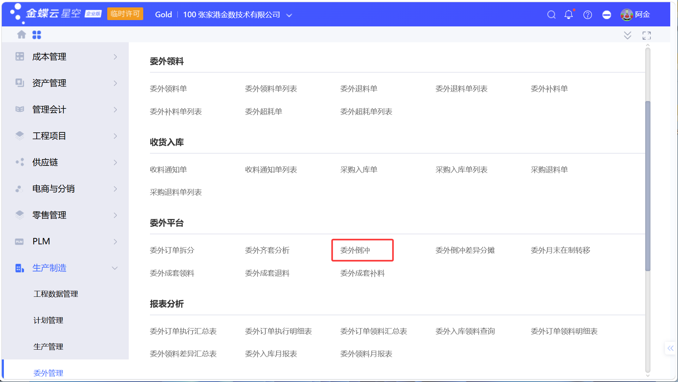Select 计划管理 submenu item
Image resolution: width=678 pixels, height=382 pixels.
click(x=48, y=320)
